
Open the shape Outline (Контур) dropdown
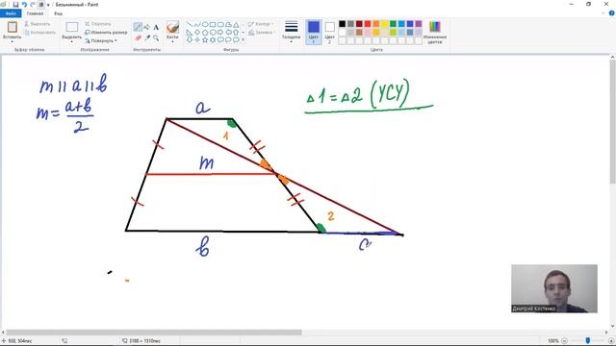click(261, 24)
